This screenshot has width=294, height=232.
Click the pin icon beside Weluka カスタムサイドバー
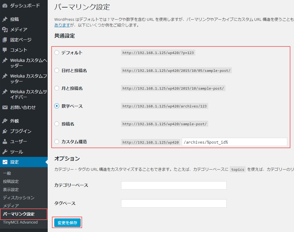pyautogui.click(x=5, y=92)
